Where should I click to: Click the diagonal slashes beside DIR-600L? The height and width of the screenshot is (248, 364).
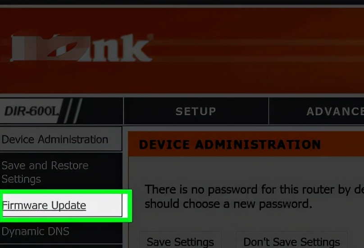(x=73, y=111)
